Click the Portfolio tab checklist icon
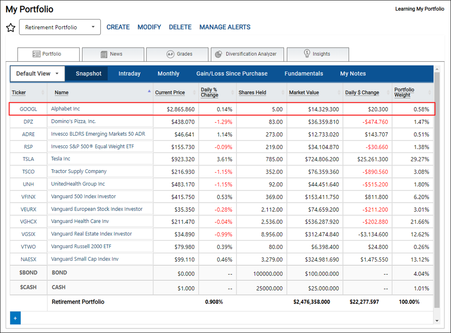Screen dimensions: 451x333 (36, 54)
